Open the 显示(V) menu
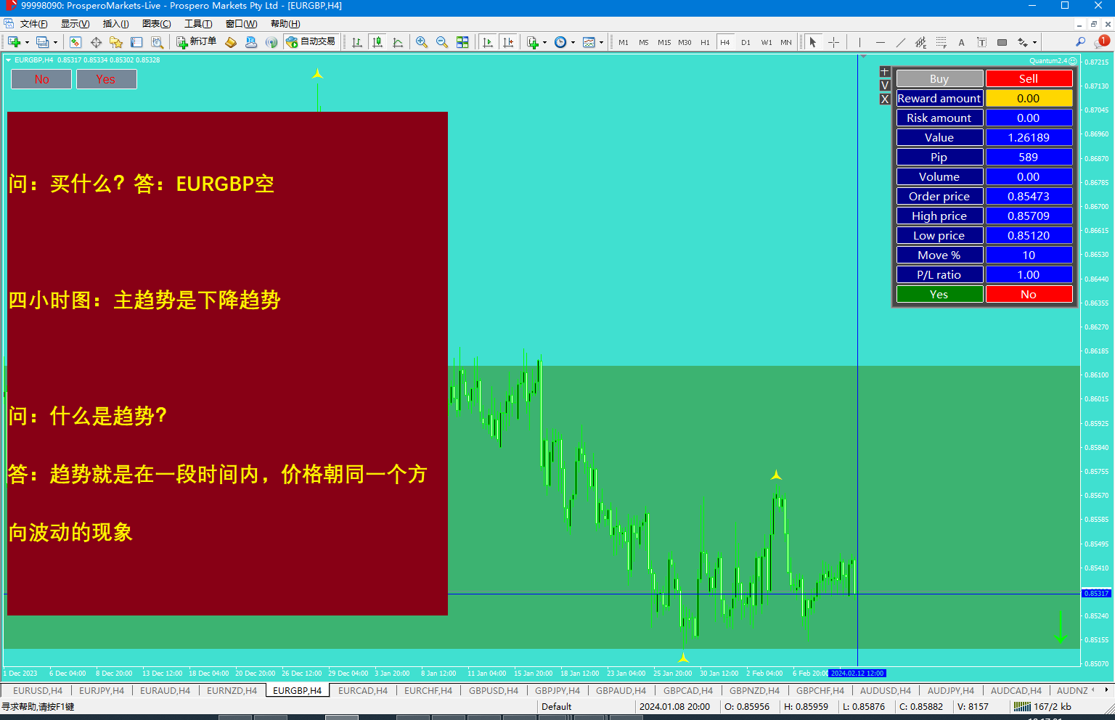The image size is (1115, 720). click(75, 24)
